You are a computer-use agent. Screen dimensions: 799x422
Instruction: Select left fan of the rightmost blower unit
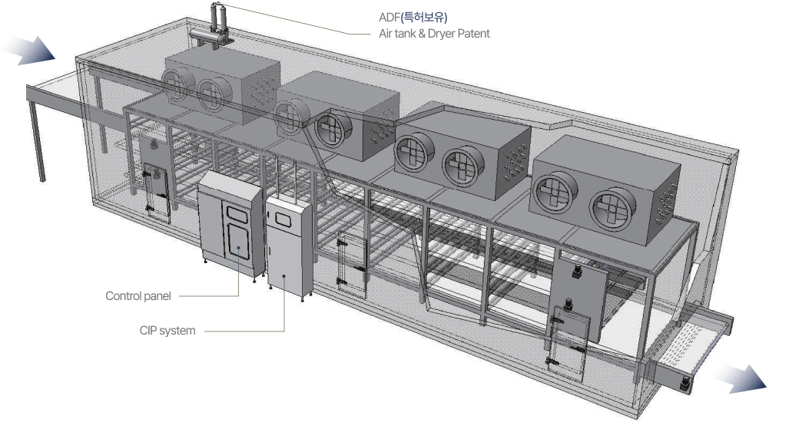pyautogui.click(x=555, y=194)
